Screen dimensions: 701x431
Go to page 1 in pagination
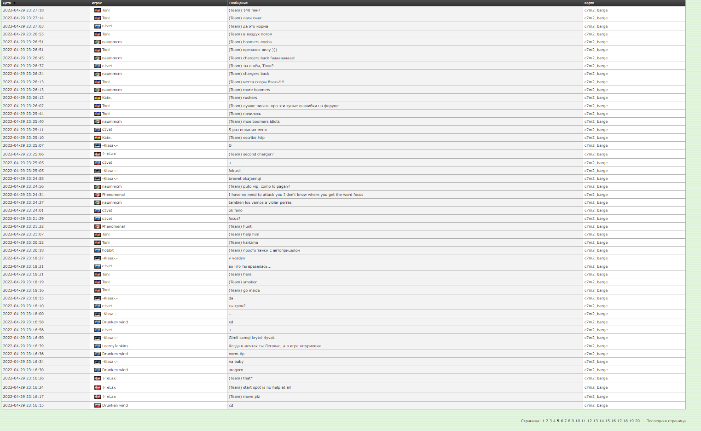[x=543, y=421]
